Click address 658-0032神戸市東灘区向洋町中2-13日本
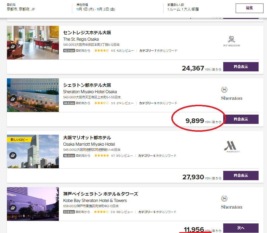 tap(91, 206)
